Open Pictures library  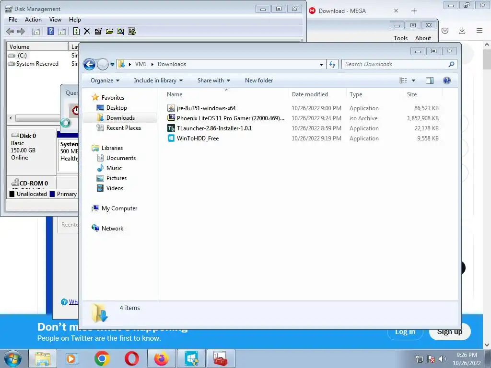point(116,178)
